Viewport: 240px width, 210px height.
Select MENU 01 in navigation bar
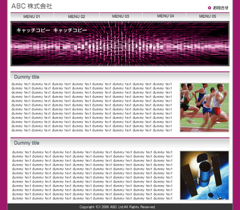[32, 16]
